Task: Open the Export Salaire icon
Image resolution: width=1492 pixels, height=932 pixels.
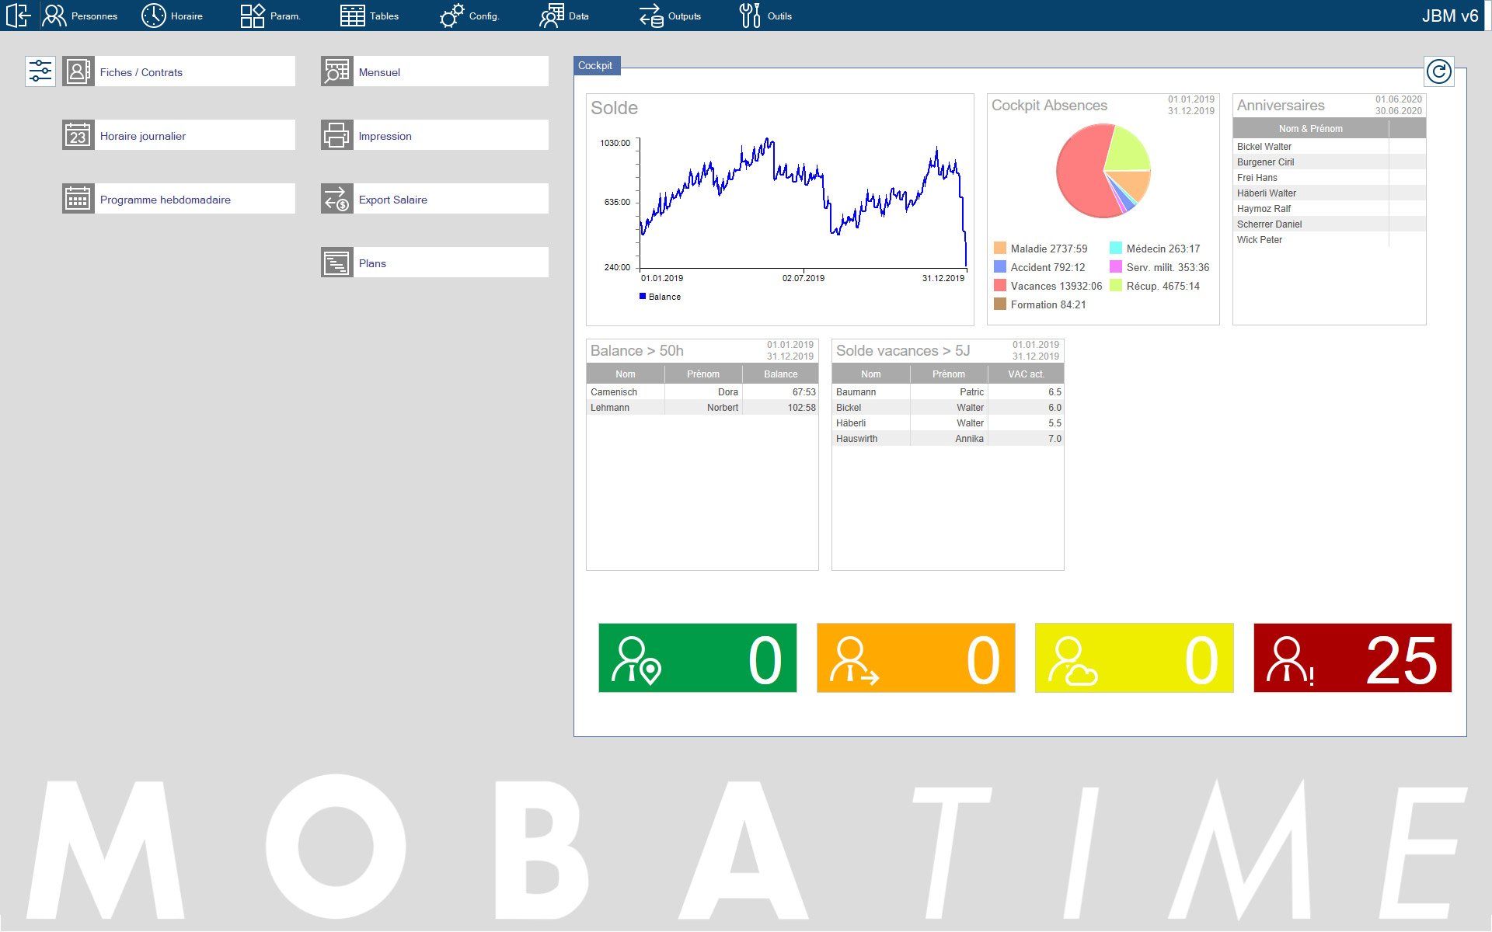Action: tap(336, 199)
